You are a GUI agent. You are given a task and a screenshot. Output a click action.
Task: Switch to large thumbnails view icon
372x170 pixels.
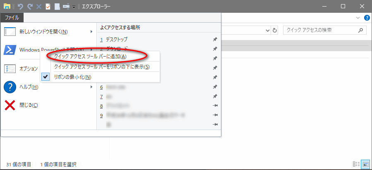click(x=365, y=164)
